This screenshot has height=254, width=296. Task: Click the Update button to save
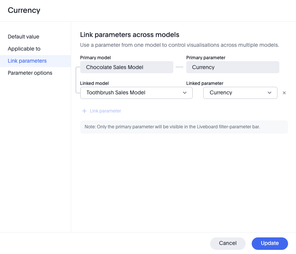coord(270,243)
